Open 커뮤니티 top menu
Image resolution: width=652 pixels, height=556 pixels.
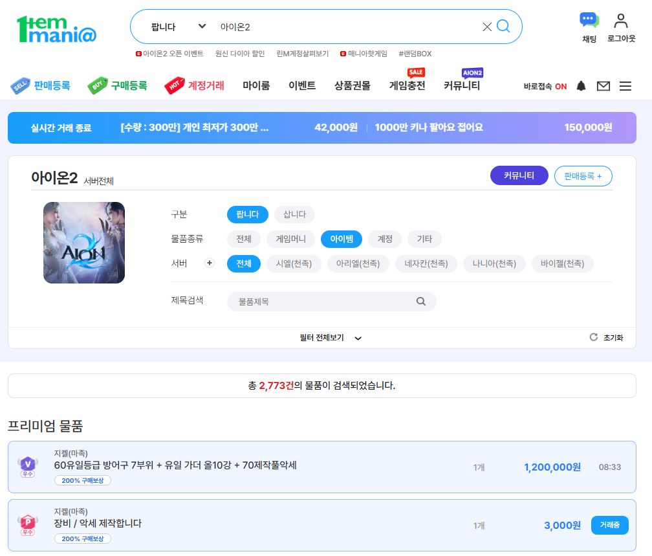[x=462, y=85]
